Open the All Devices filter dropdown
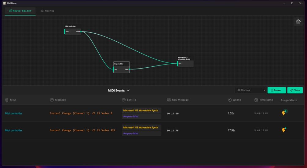Viewport: 307px width, 168px height. pos(250,90)
